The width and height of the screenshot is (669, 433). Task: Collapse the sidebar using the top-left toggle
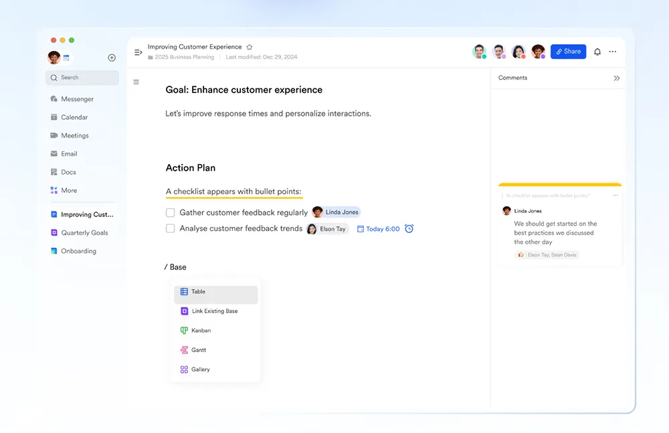(x=138, y=52)
